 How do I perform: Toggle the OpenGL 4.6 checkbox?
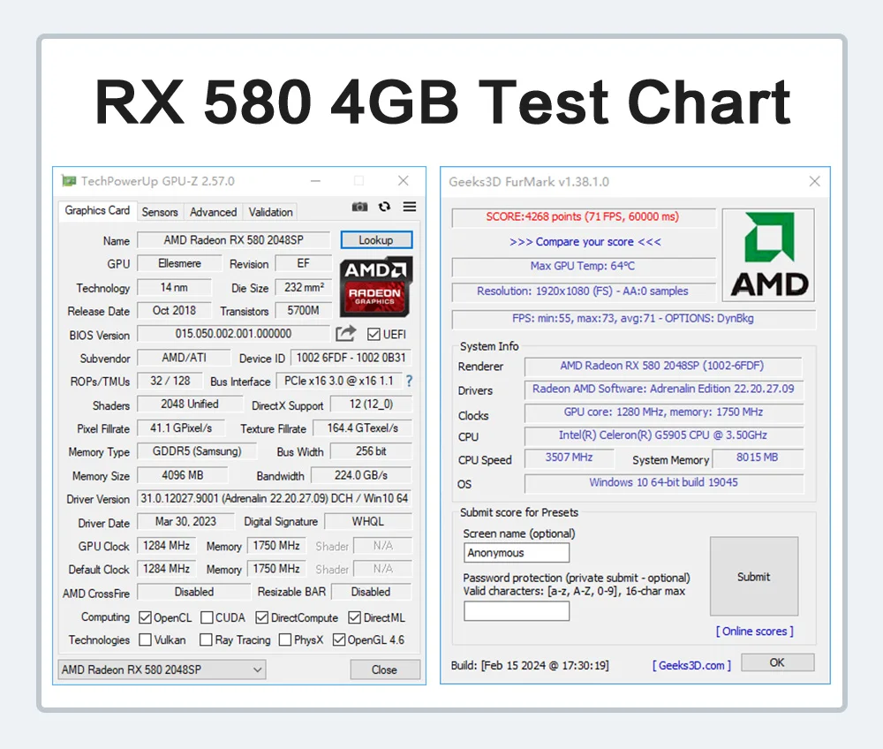tap(338, 639)
